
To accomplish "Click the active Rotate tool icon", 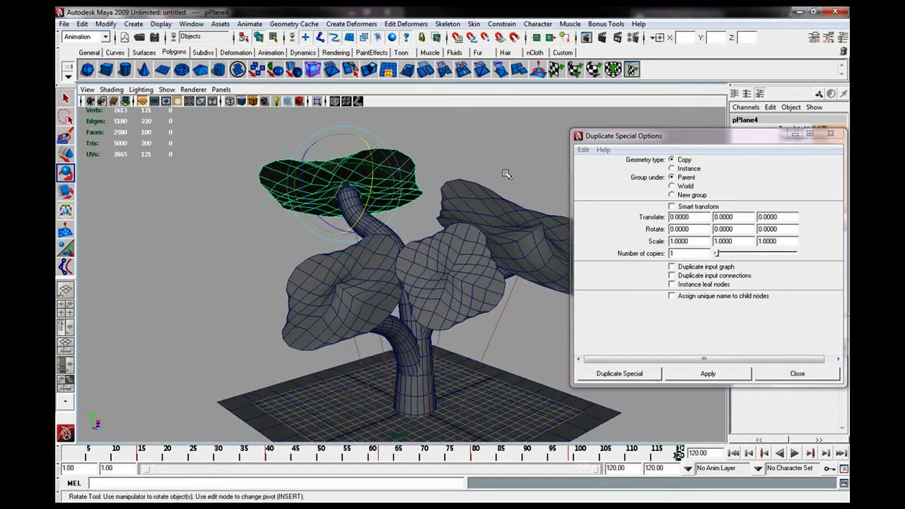I will pos(65,172).
